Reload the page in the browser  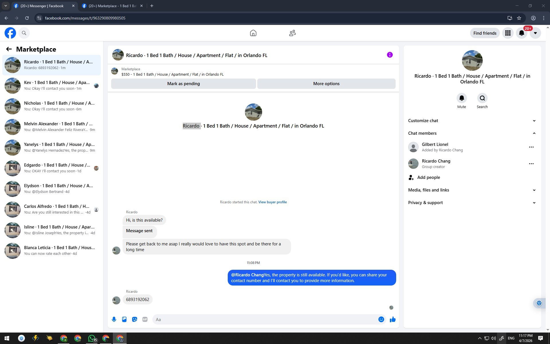[x=27, y=18]
